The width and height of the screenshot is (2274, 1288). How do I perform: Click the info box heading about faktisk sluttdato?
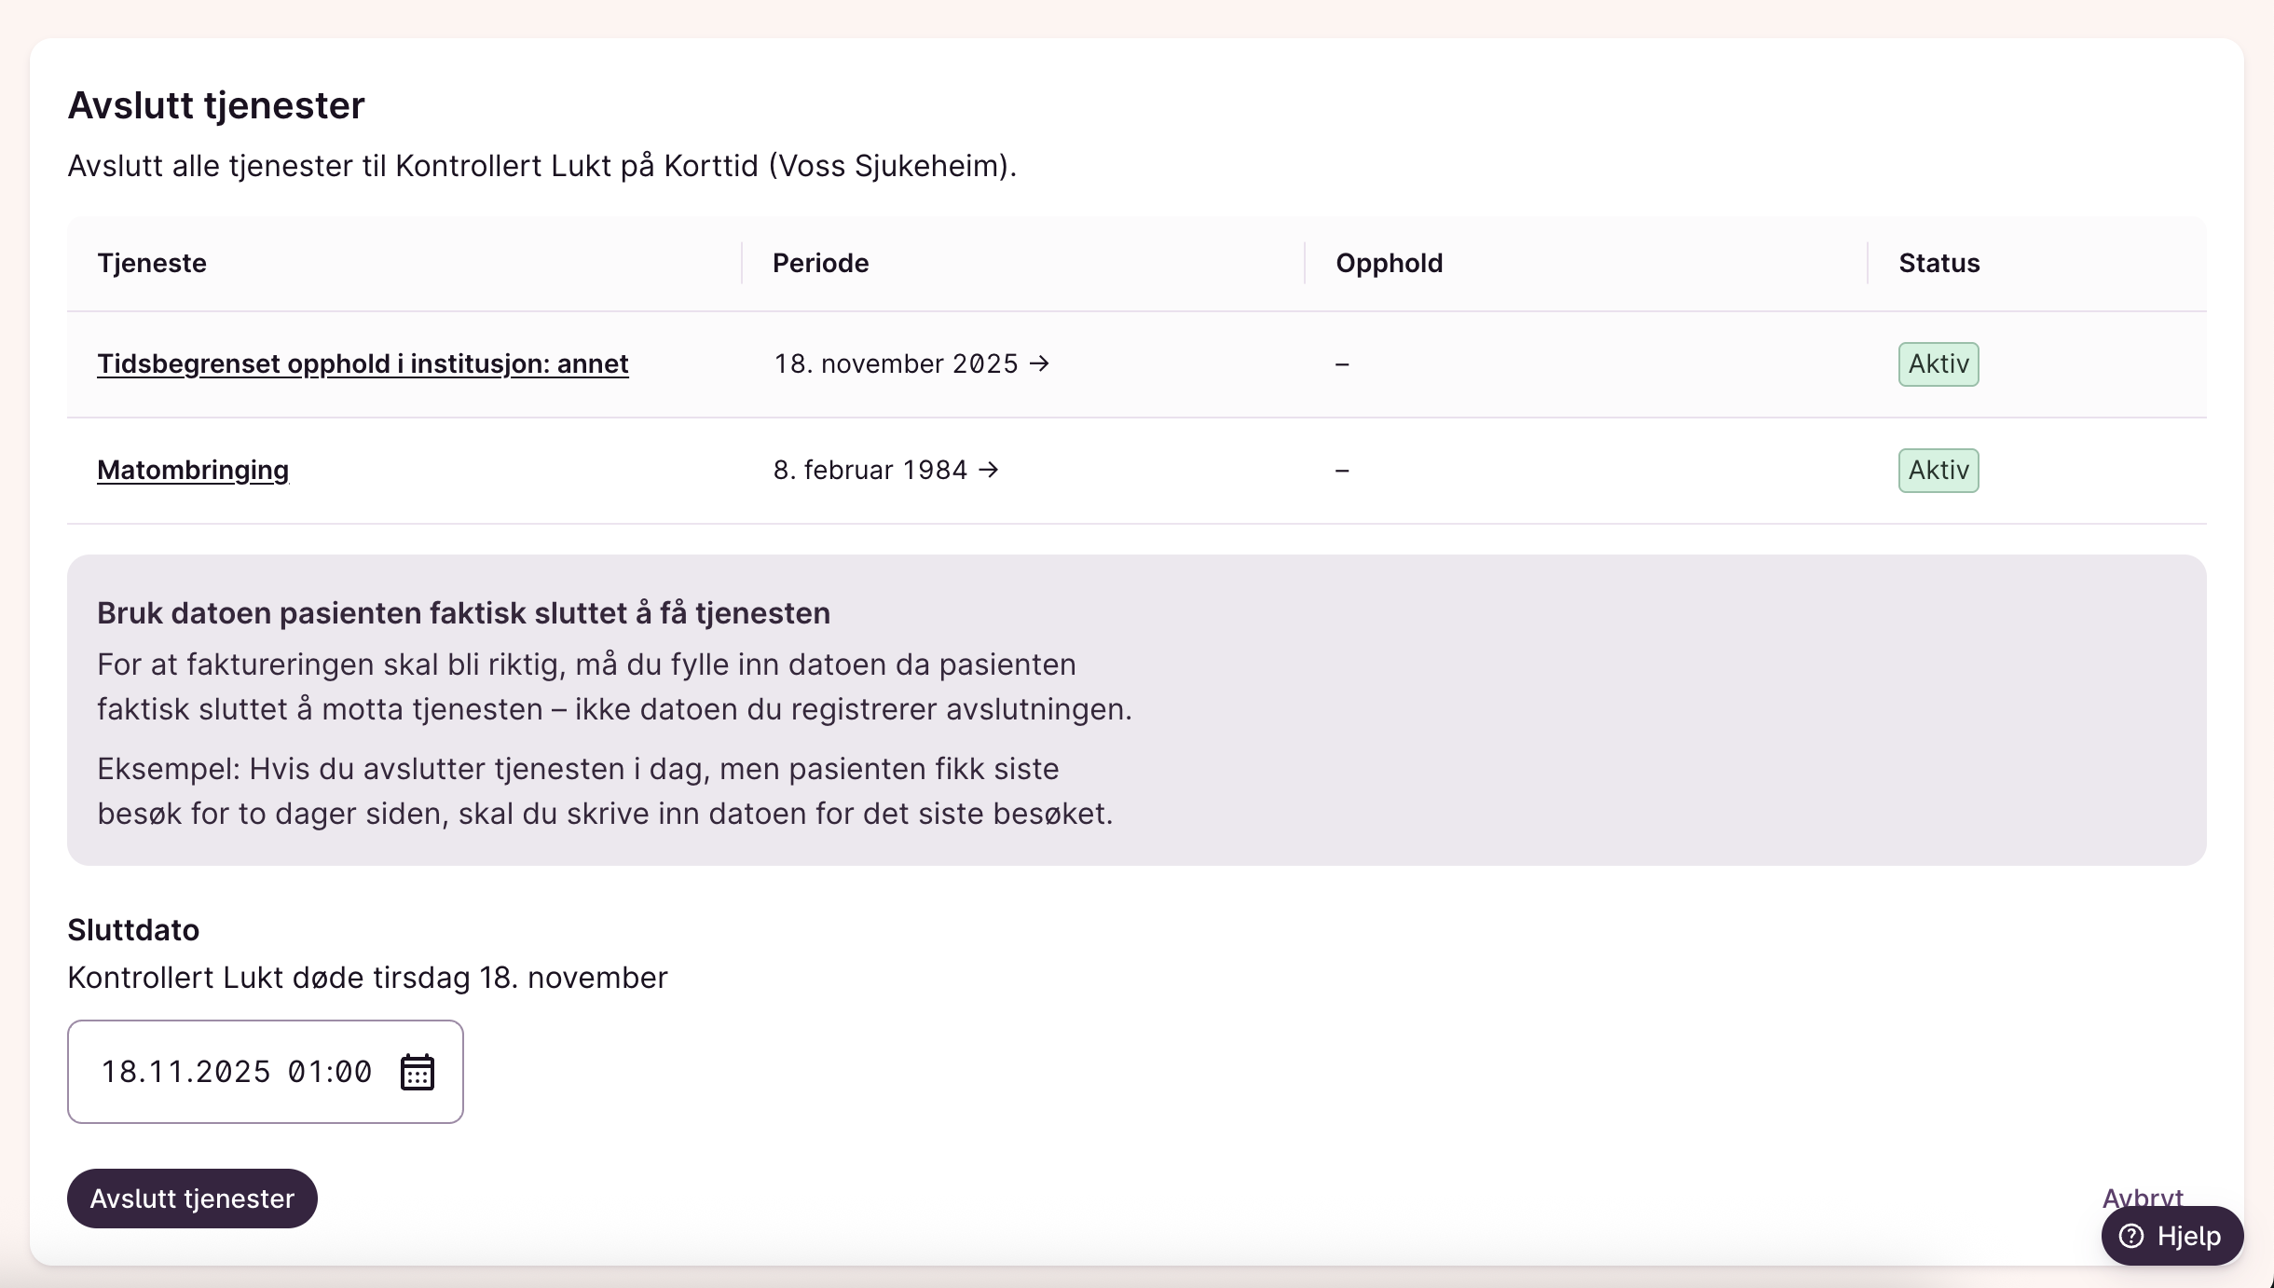point(463,613)
